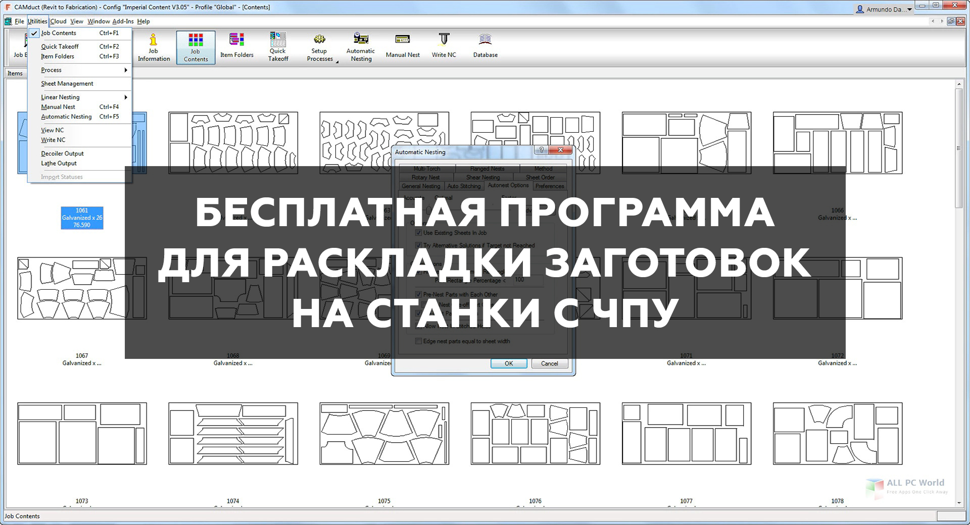Image resolution: width=970 pixels, height=525 pixels.
Task: Open the Help menu
Action: coord(143,21)
